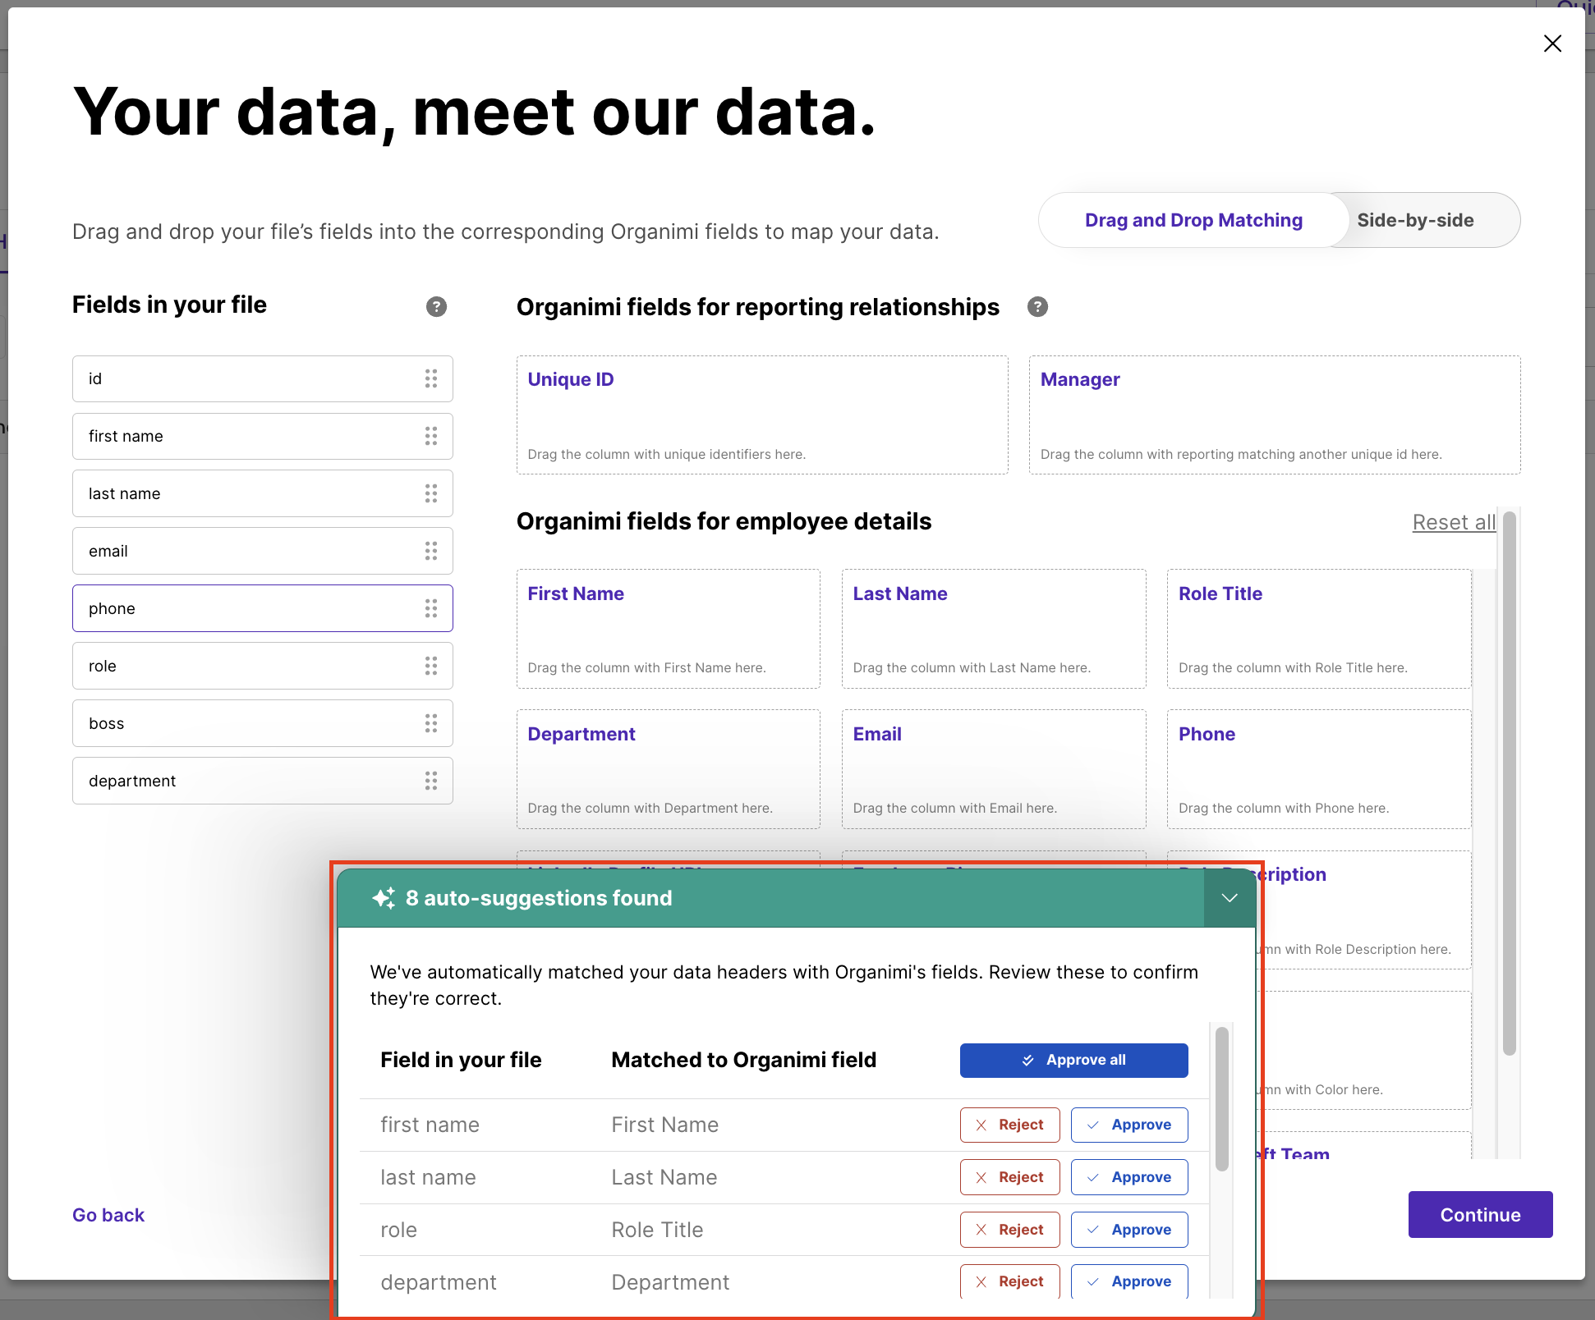
Task: Approve the last name suggestion
Action: pyautogui.click(x=1129, y=1177)
